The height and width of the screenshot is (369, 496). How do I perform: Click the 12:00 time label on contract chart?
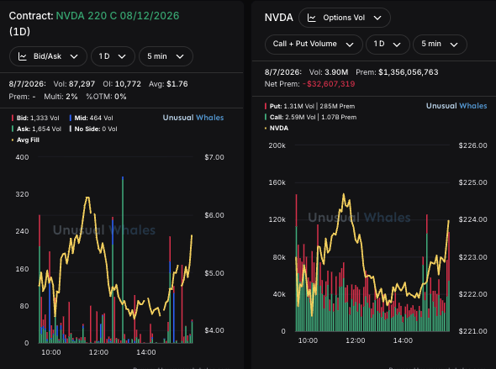click(98, 352)
